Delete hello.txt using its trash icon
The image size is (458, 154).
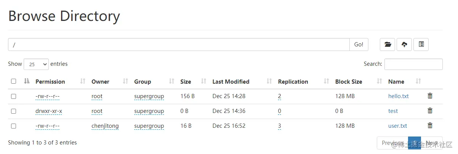point(430,96)
